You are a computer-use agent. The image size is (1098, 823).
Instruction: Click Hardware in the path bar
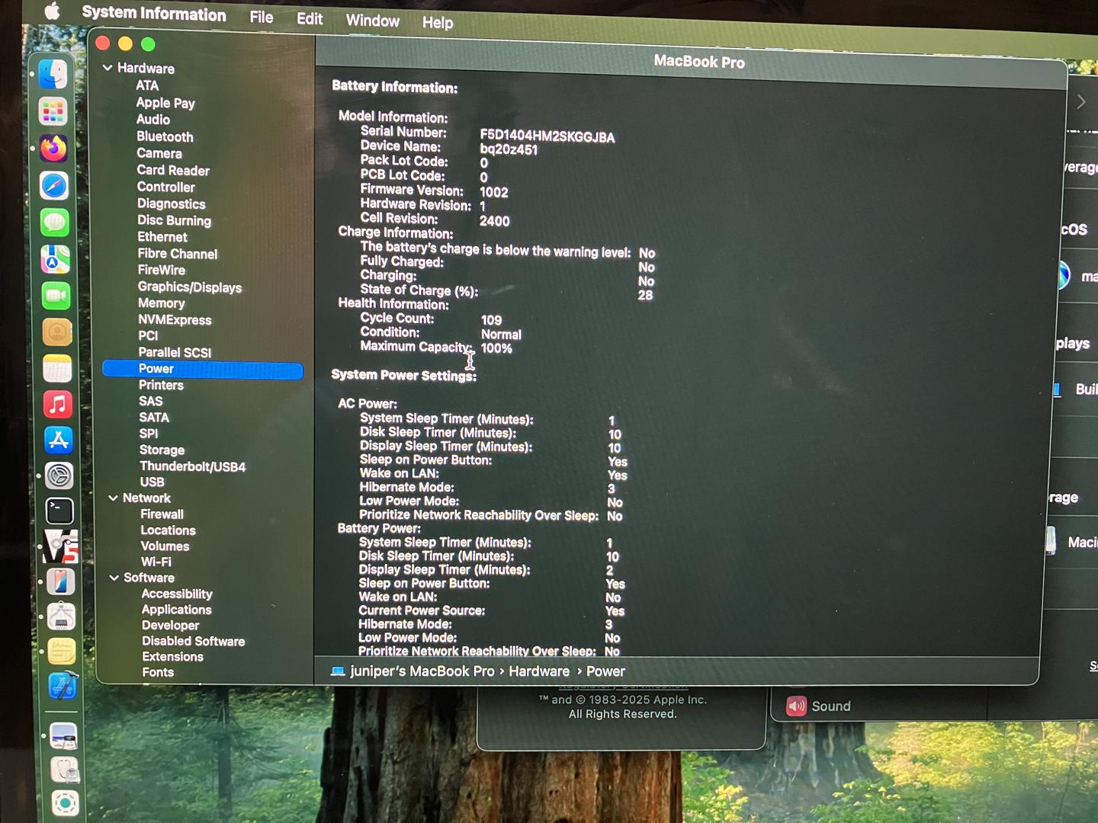(x=539, y=671)
